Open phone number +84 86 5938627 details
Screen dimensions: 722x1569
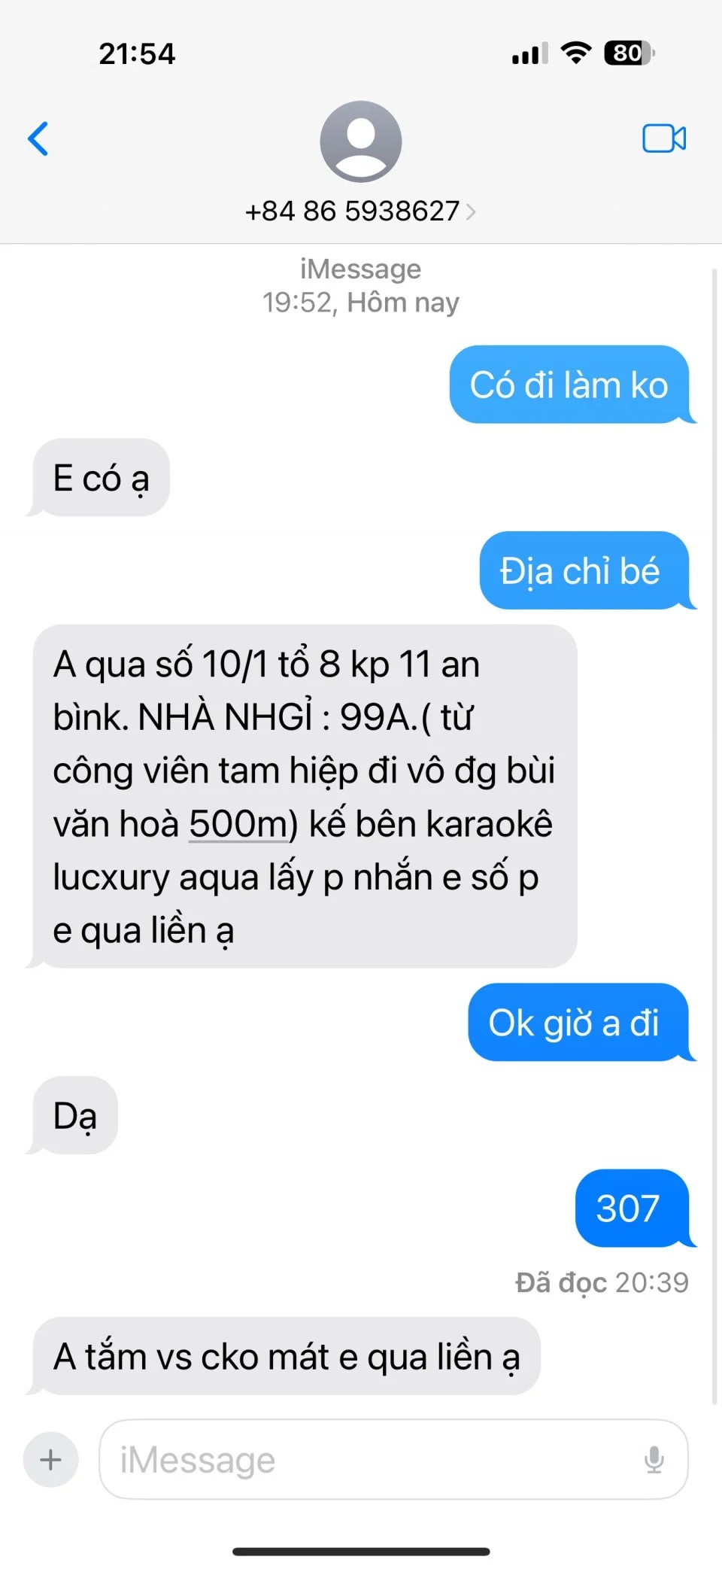click(x=352, y=211)
